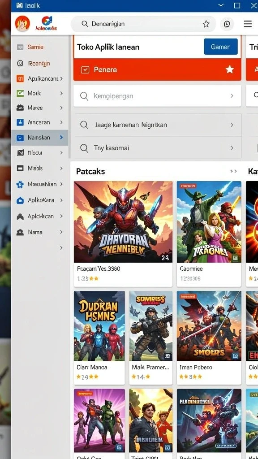Select Reantgjn in the sidebar
The image size is (258, 459).
pos(39,64)
